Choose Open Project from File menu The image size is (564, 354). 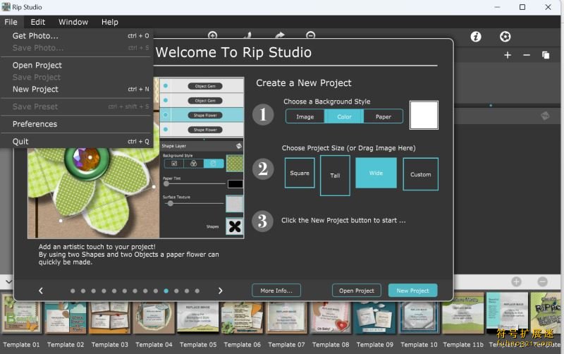(77, 65)
